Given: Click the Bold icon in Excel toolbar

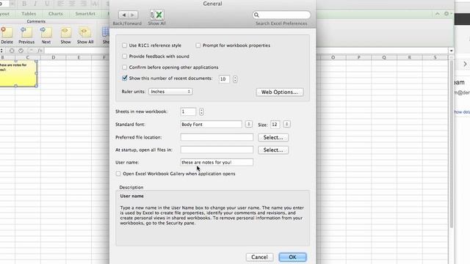Looking at the screenshot, I should (x=24, y=4).
